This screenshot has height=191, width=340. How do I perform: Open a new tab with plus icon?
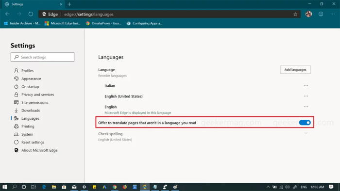click(69, 4)
